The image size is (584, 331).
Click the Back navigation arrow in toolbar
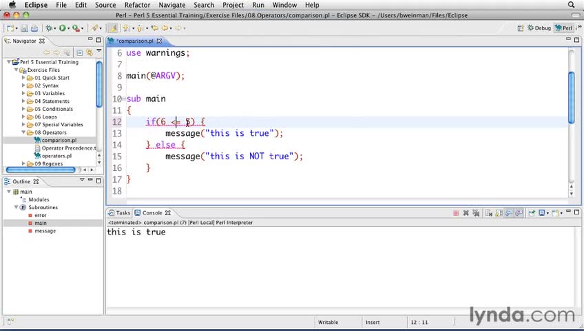(x=165, y=28)
